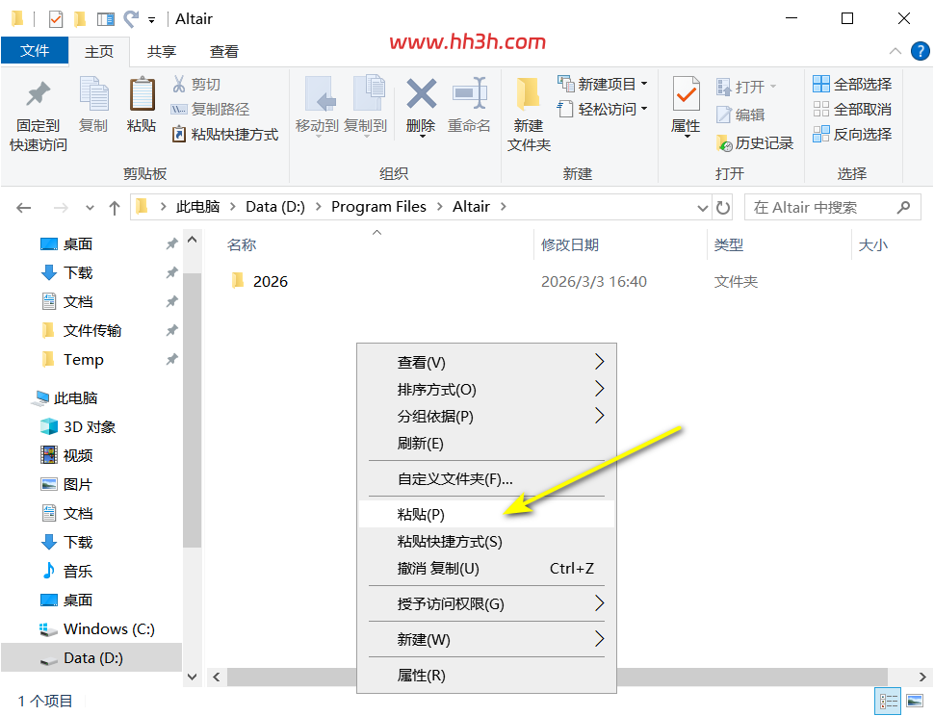Click Select all in the ribbon
This screenshot has height=716, width=934.
[852, 84]
